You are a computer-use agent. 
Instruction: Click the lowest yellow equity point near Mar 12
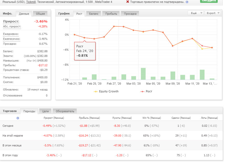click(202, 49)
